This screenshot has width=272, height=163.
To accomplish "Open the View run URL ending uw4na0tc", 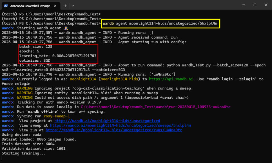I will [x=114, y=130].
